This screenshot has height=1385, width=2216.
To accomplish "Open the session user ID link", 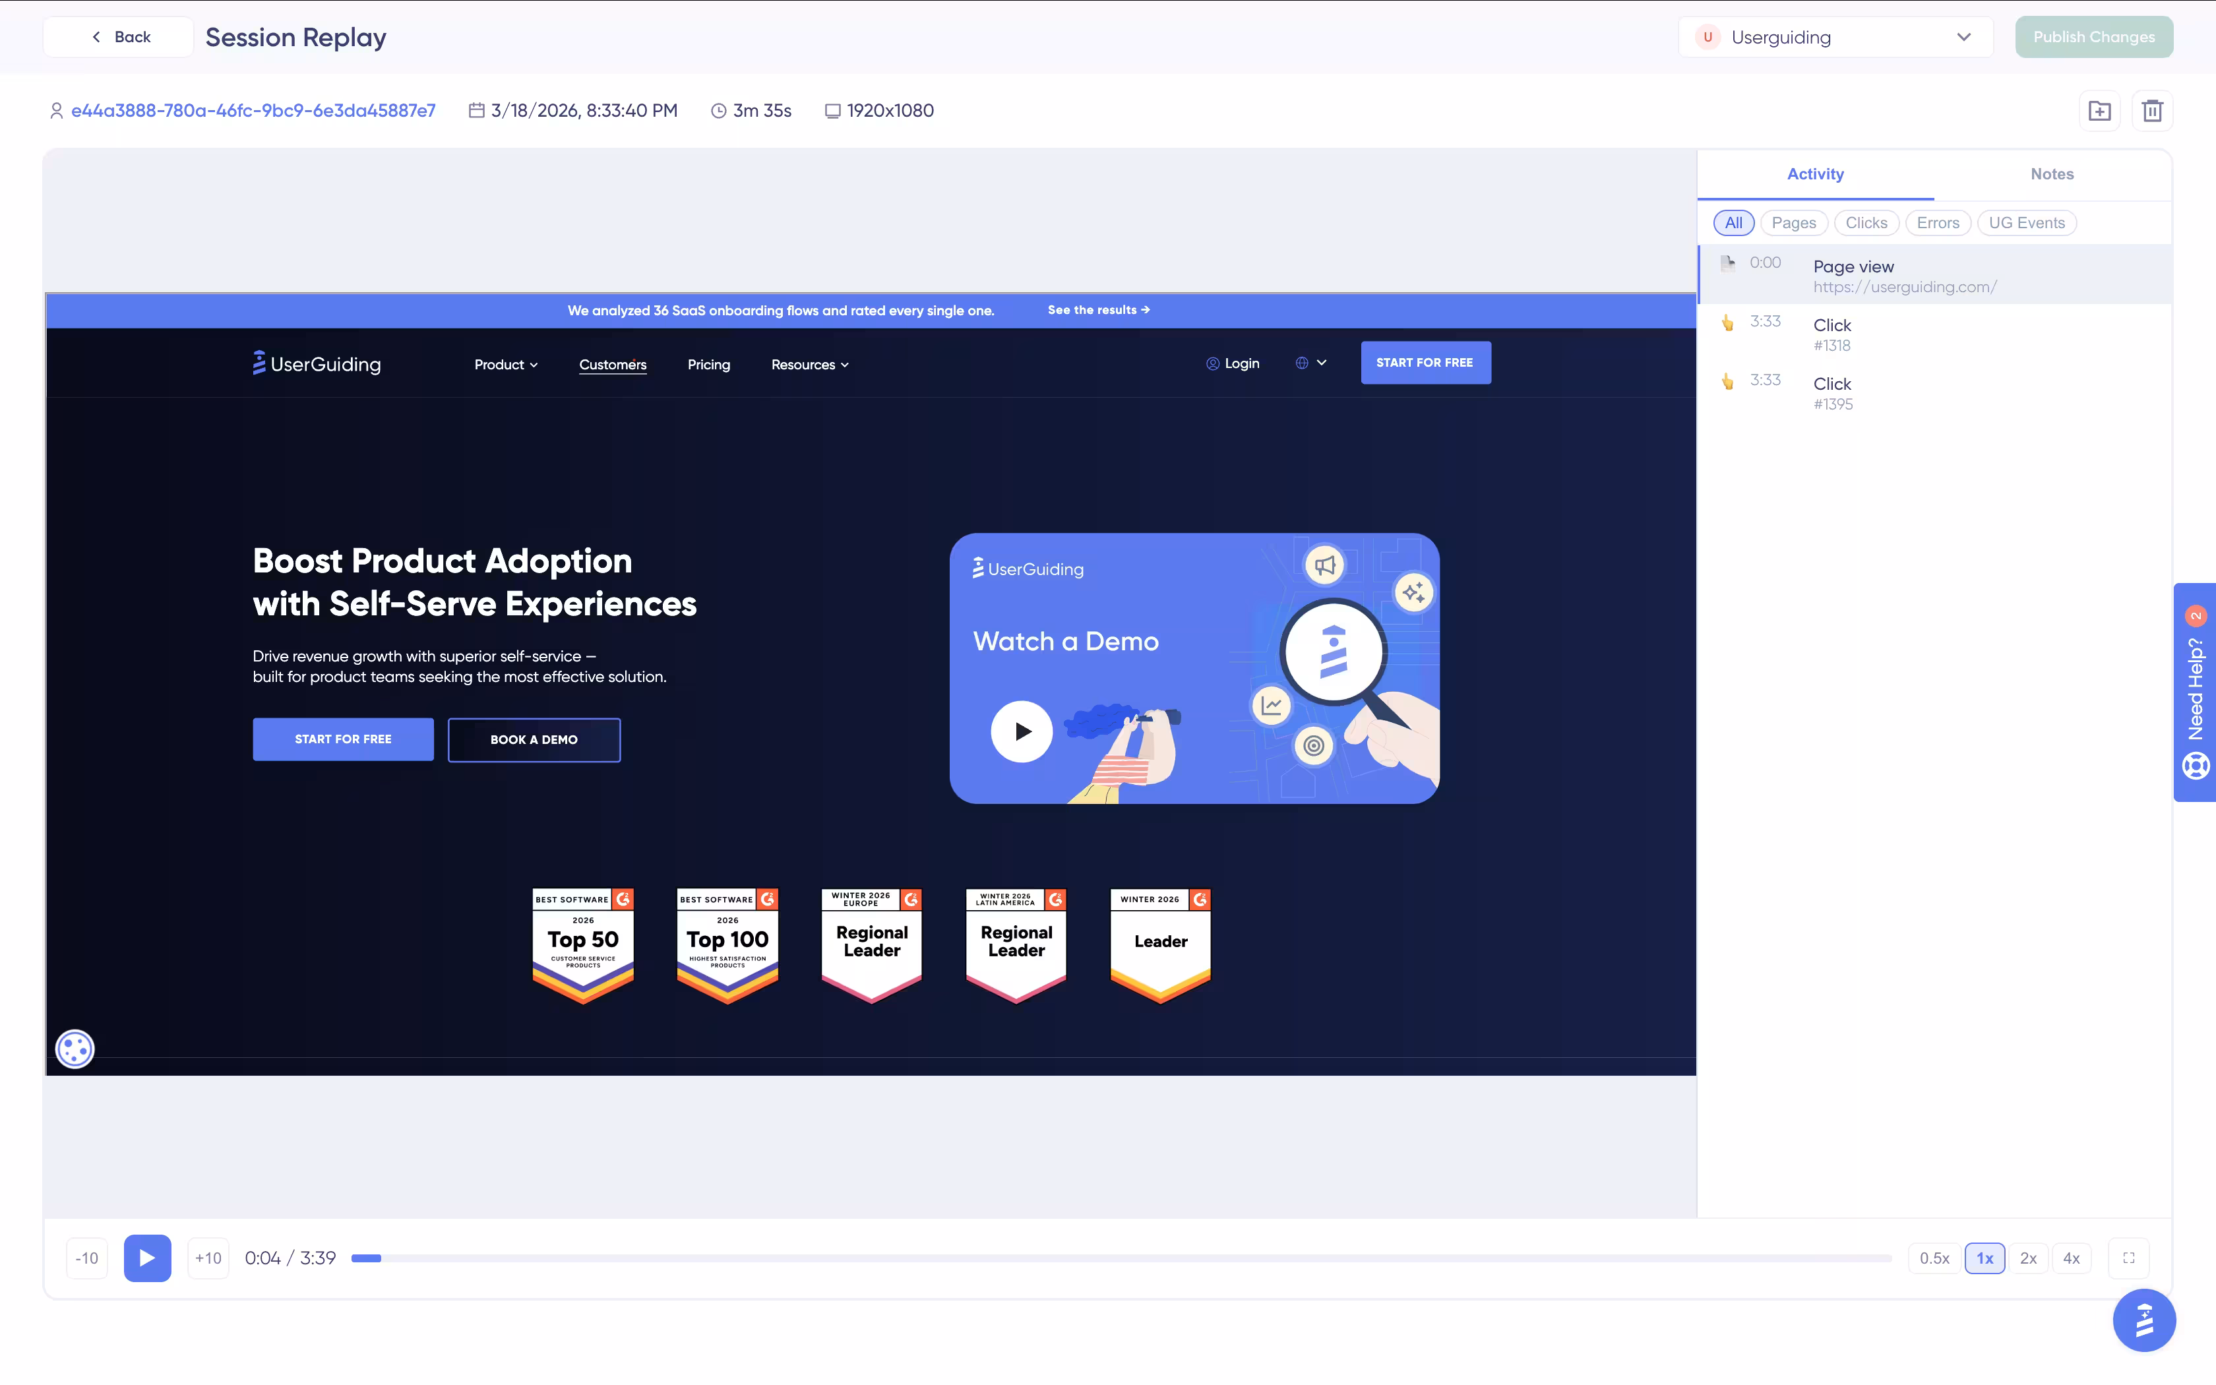I will coord(253,111).
